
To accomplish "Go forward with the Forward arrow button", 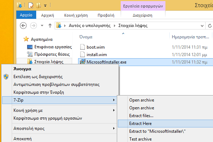I will click(x=33, y=26).
